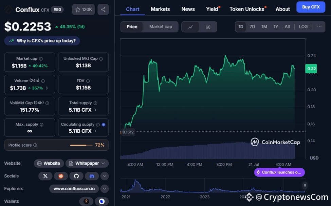Viewport: 331px width, 206px height.
Task: Click the Profile score progress bar
Action: pyautogui.click(x=81, y=145)
